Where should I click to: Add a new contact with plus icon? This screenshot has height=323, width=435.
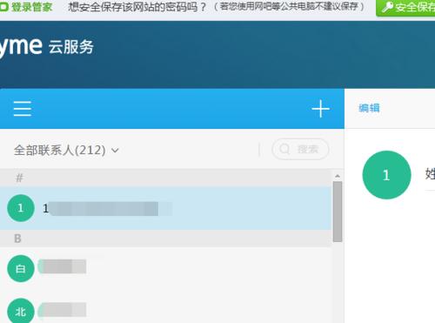point(320,109)
